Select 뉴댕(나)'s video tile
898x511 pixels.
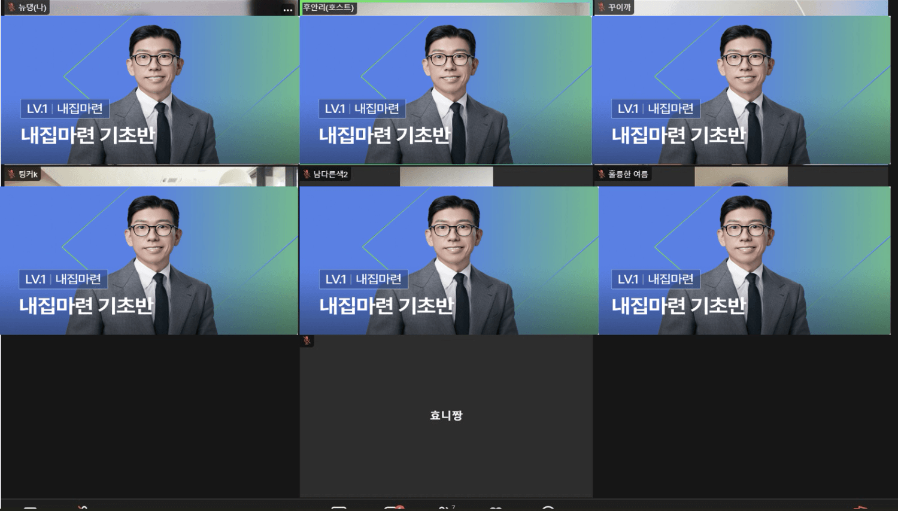150,83
